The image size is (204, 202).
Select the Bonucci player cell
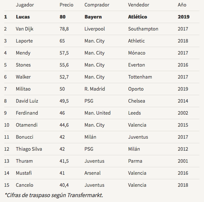point(24,137)
